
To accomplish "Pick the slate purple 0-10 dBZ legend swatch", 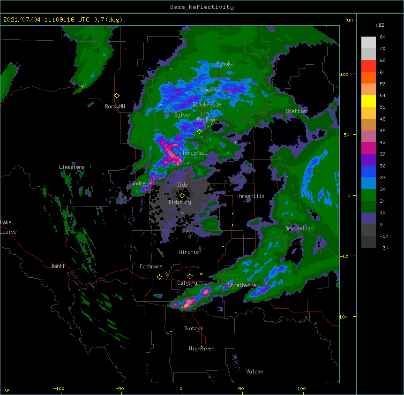I will tap(368, 219).
